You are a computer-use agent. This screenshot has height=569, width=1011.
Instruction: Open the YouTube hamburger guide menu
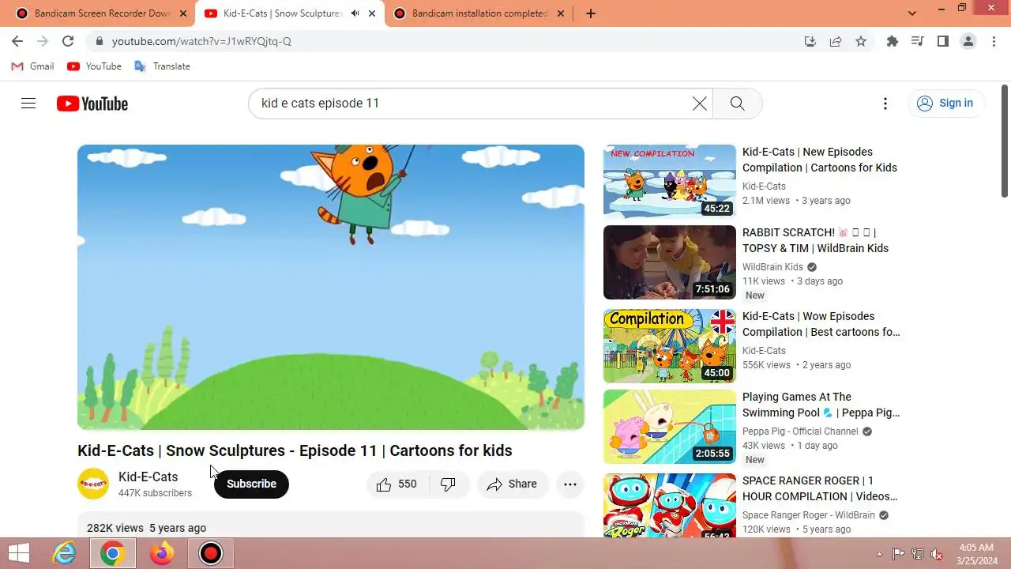(x=28, y=104)
